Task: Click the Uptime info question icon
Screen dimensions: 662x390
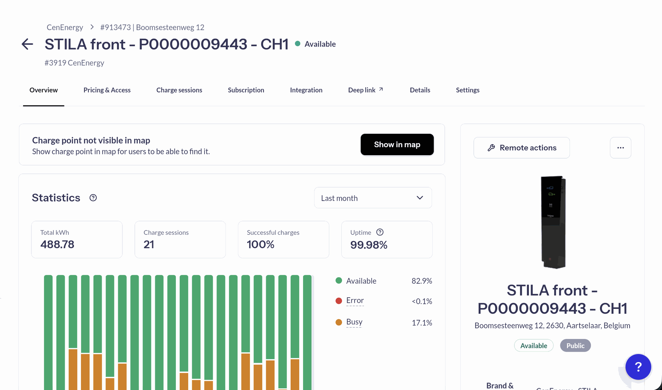Action: click(x=380, y=232)
